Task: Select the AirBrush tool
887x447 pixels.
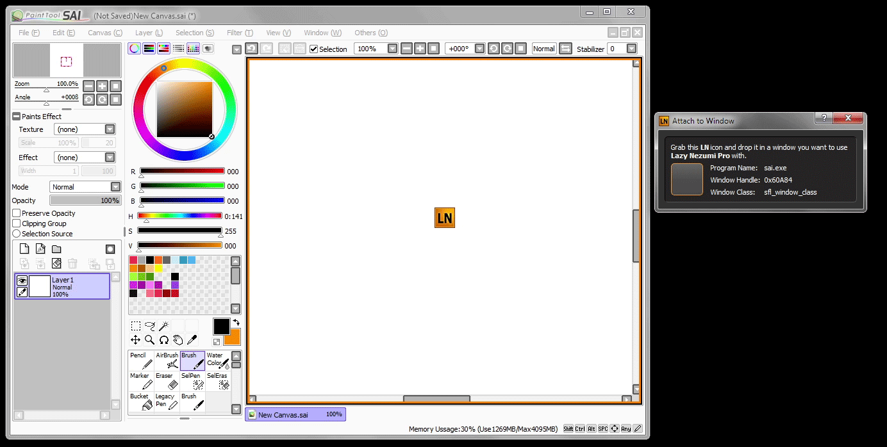Action: pyautogui.click(x=167, y=361)
